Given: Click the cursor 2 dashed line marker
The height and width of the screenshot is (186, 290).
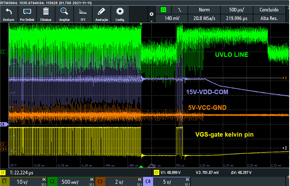Looking at the screenshot, I should pos(284,148).
